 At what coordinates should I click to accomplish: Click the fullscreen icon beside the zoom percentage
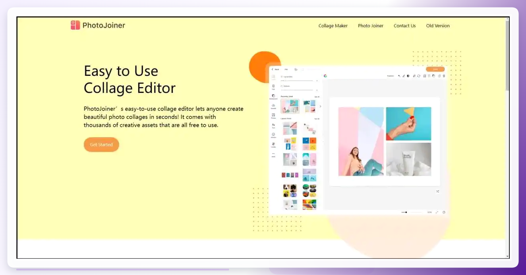click(x=437, y=212)
